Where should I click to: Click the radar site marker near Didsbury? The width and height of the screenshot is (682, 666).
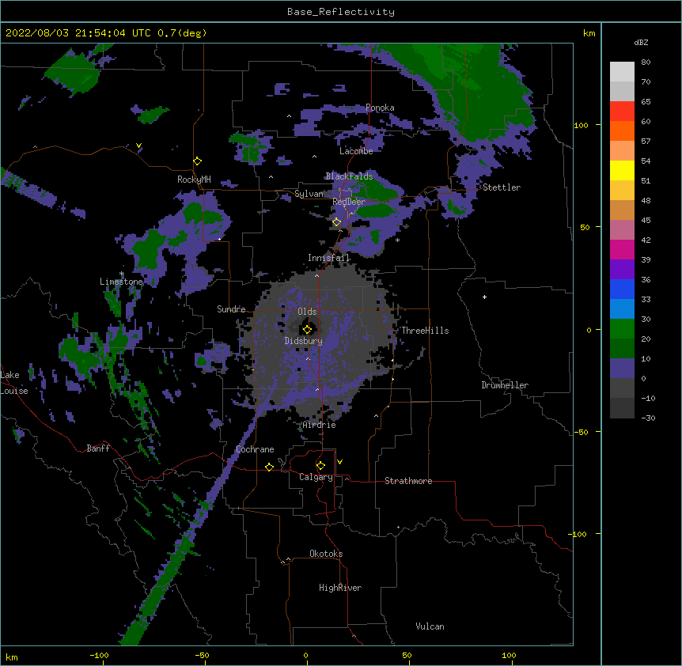point(307,330)
